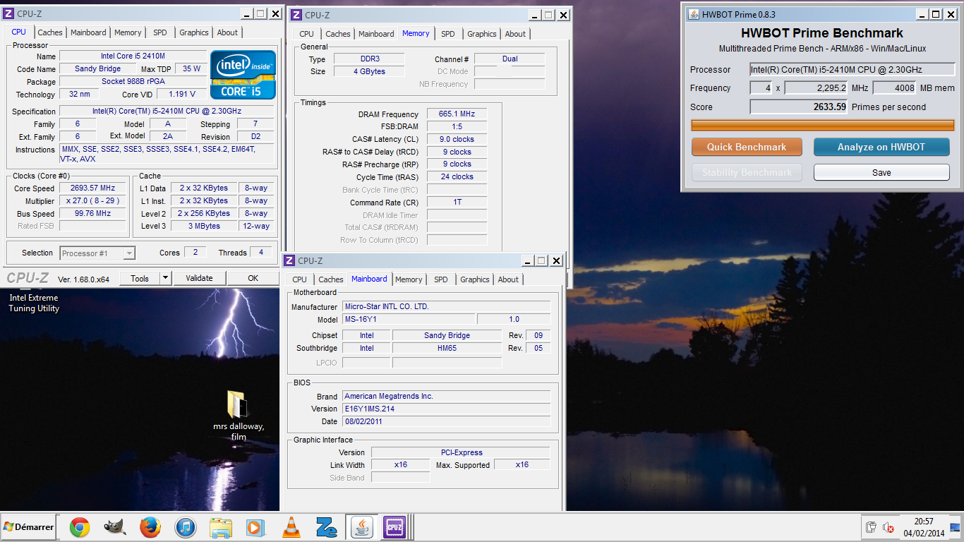Viewport: 964px width, 542px height.
Task: Click HWBOT Prime window Java title icon
Action: pos(694,14)
